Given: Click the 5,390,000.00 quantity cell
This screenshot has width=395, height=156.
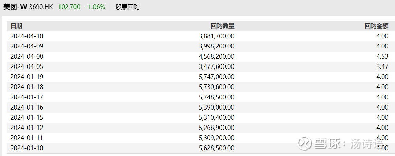Looking at the screenshot, I should (x=217, y=108).
